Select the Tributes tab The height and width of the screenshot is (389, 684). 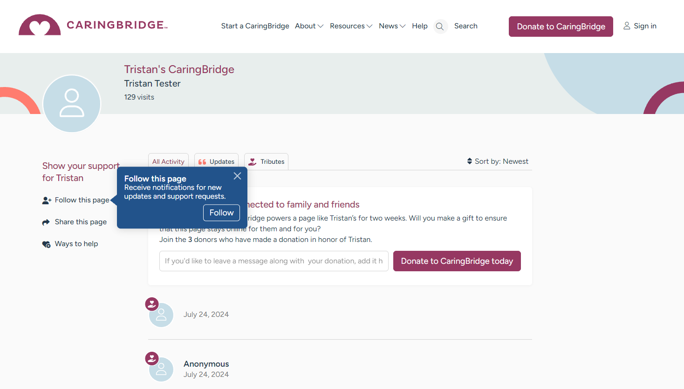coord(266,162)
